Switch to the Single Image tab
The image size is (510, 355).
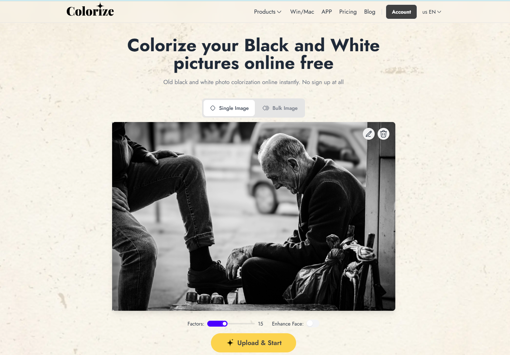click(229, 108)
